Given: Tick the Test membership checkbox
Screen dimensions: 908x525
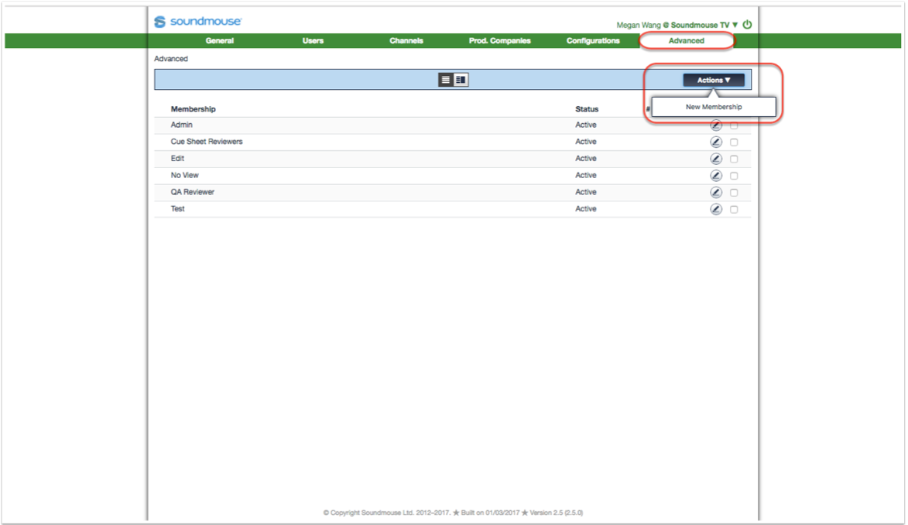Looking at the screenshot, I should [x=734, y=209].
